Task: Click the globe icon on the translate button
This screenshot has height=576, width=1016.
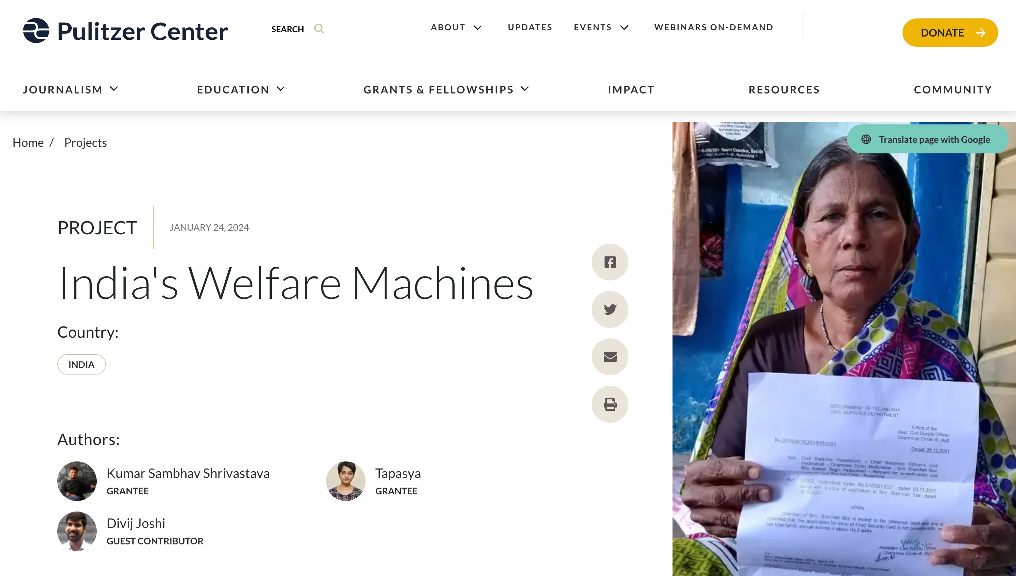Action: [x=866, y=139]
